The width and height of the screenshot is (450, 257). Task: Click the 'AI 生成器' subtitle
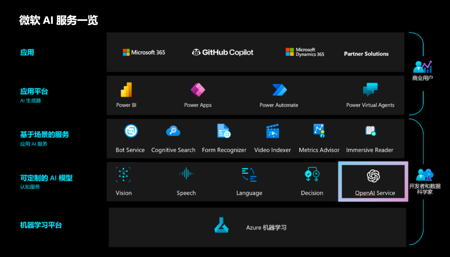[30, 101]
